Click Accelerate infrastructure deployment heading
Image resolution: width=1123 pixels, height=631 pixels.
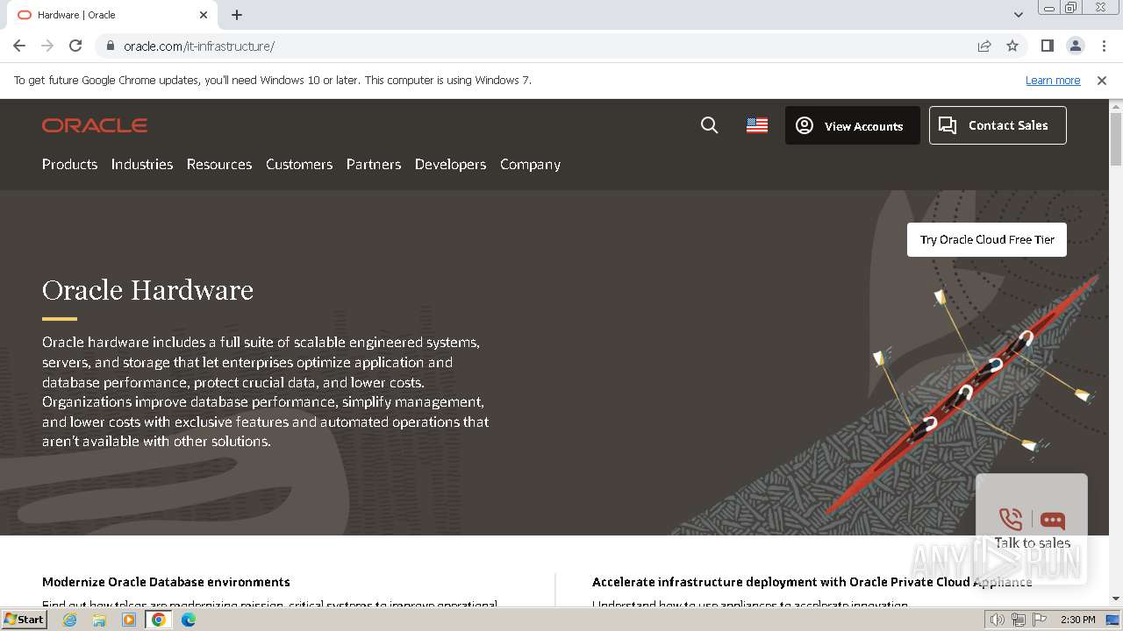812,582
